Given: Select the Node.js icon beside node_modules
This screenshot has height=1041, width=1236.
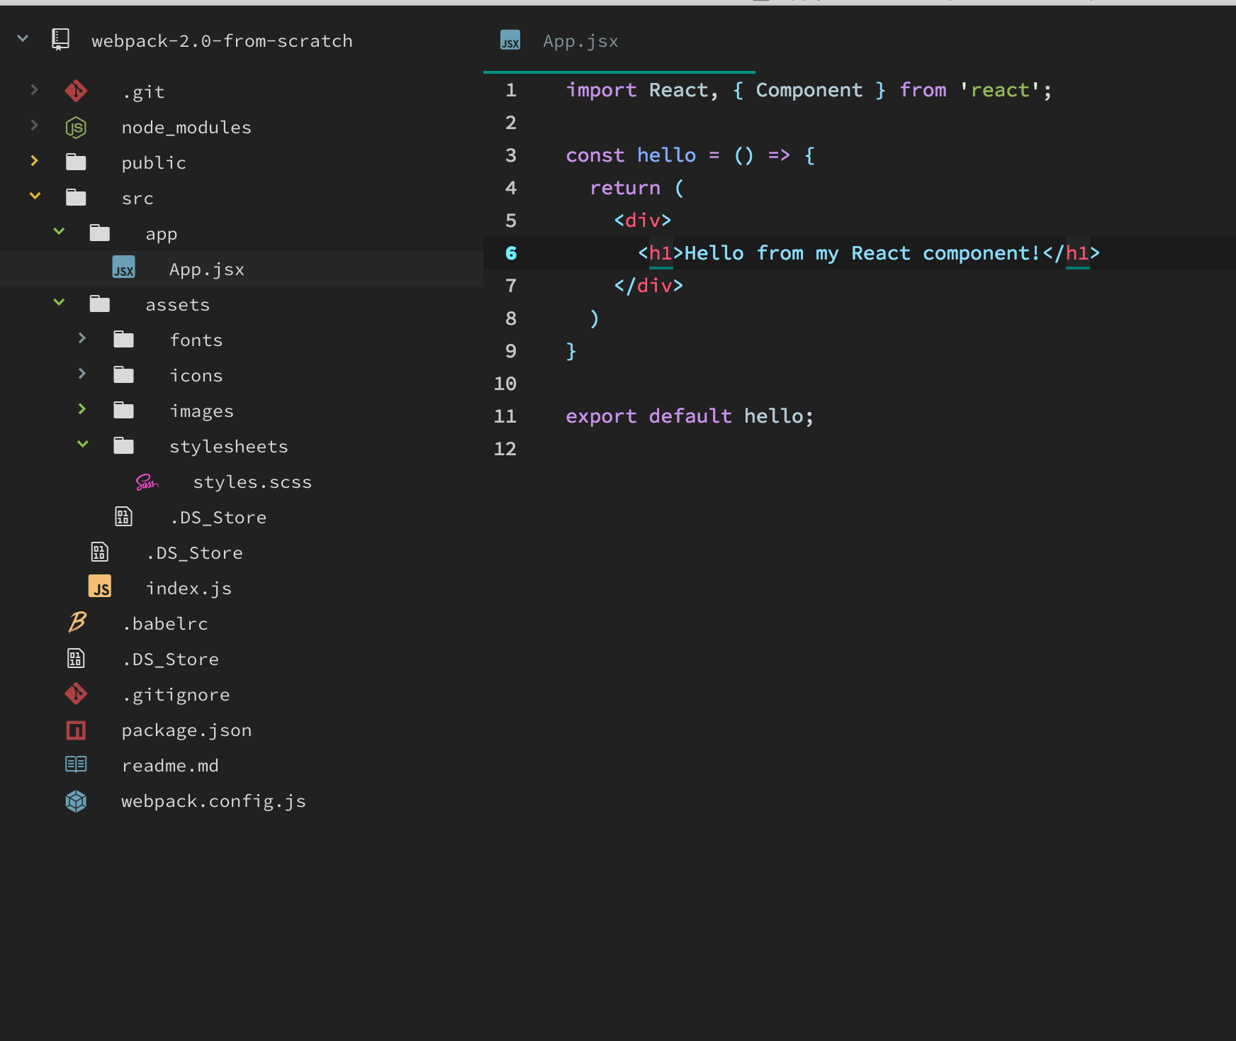Looking at the screenshot, I should coord(76,126).
